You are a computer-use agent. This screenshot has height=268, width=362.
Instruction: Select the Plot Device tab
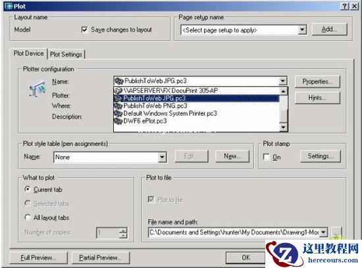[x=28, y=53]
